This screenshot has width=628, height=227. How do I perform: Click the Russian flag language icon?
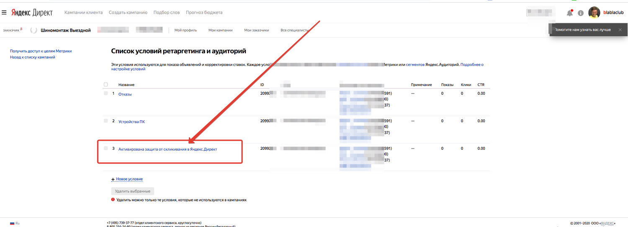pyautogui.click(x=12, y=223)
